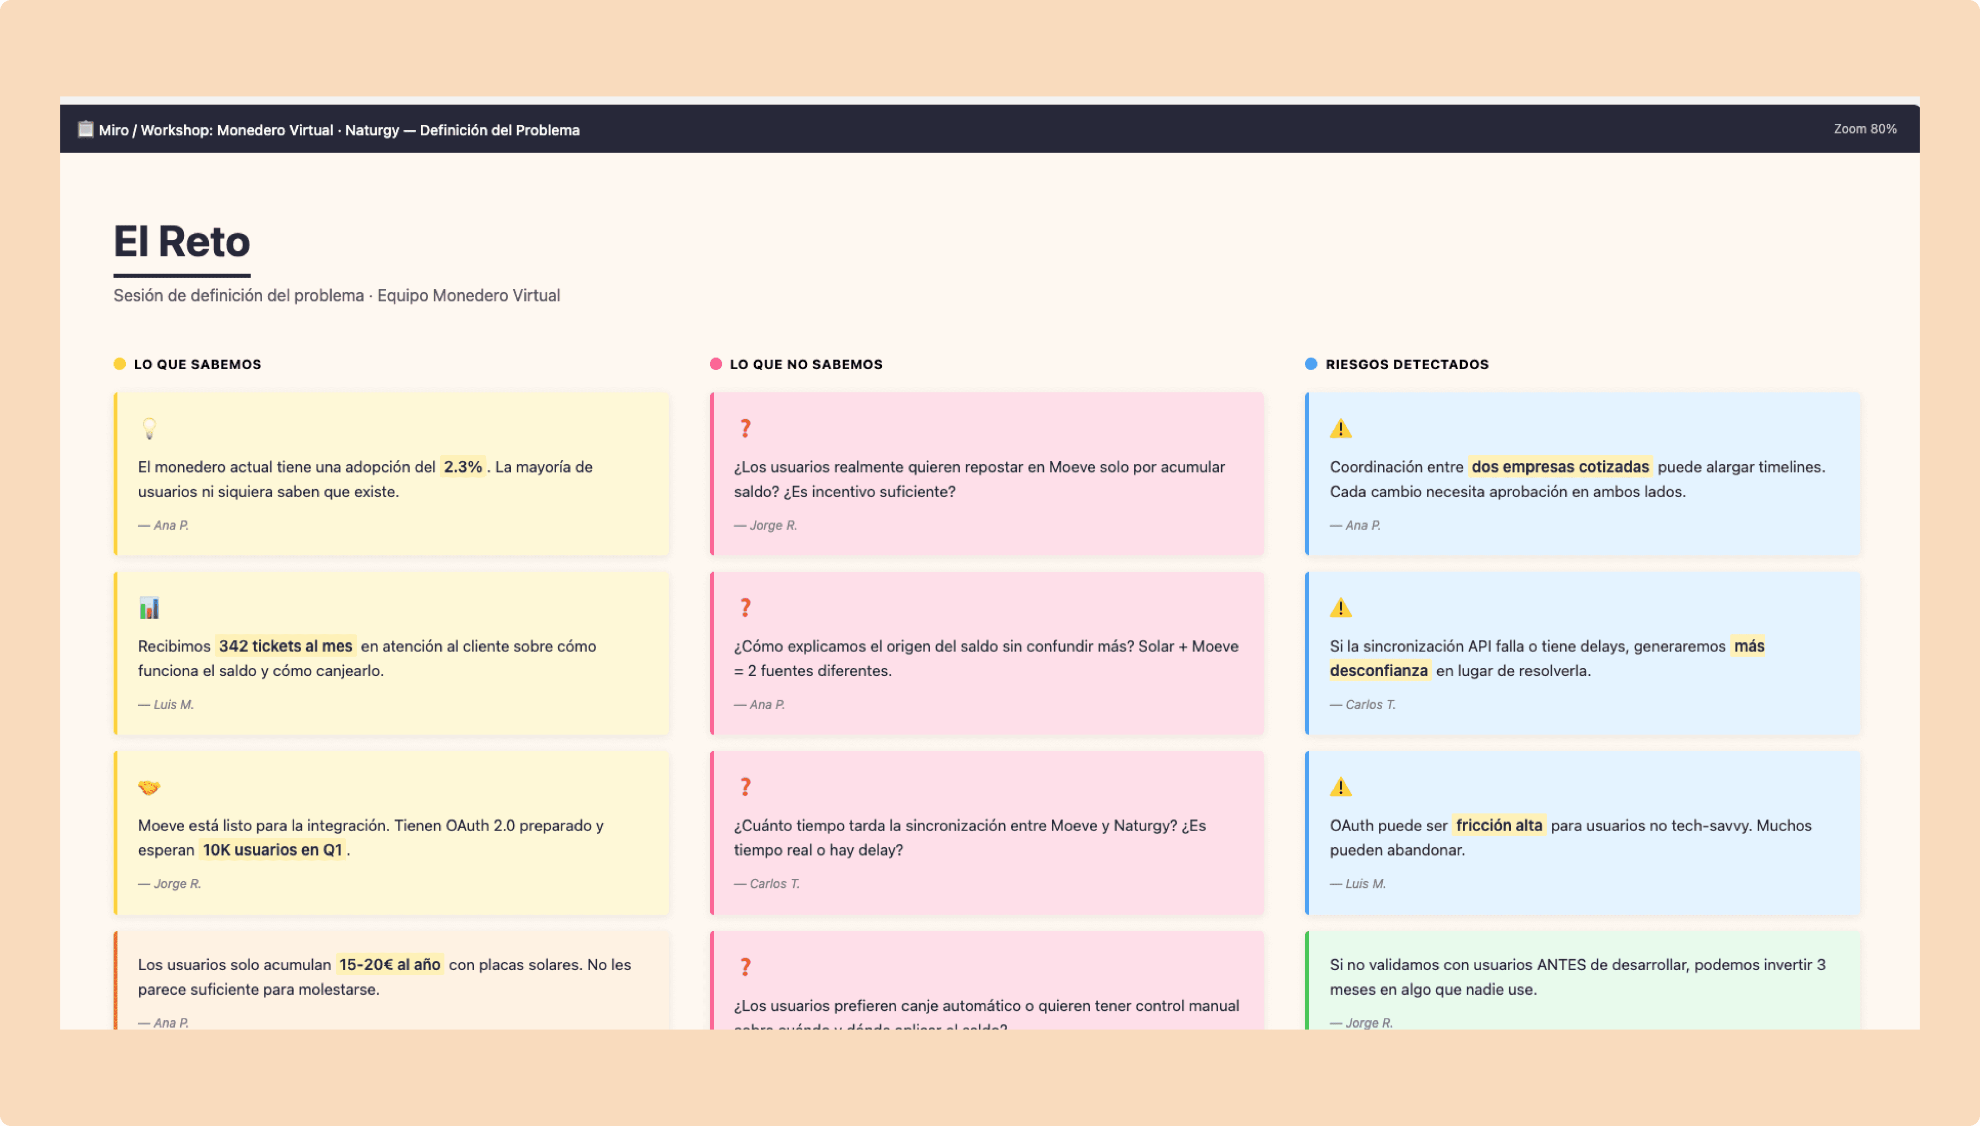Screen dimensions: 1980x1126
Task: Click warning icon on empresas cotizadas note
Action: 1340,429
